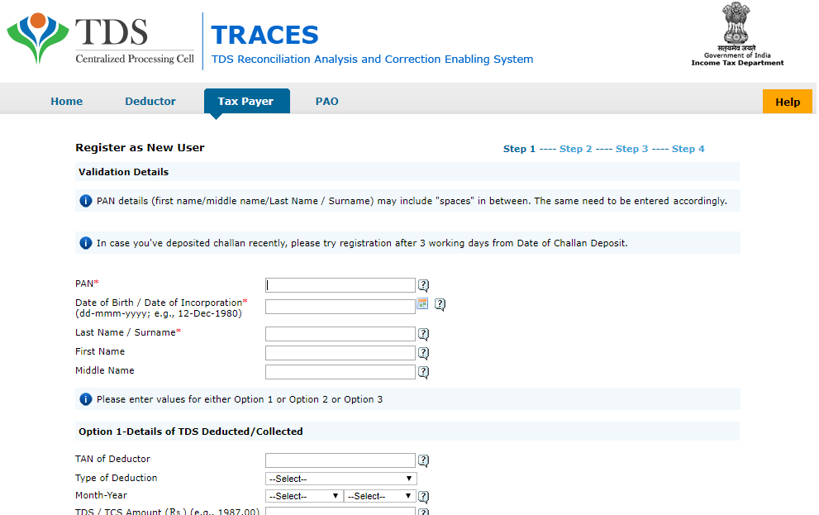Focus the TDS / TCS Amount input field
Viewport: 819px width, 515px height.
[x=340, y=511]
